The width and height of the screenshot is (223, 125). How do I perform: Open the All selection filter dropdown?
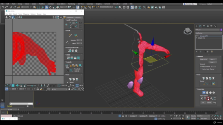[x=25, y=7]
